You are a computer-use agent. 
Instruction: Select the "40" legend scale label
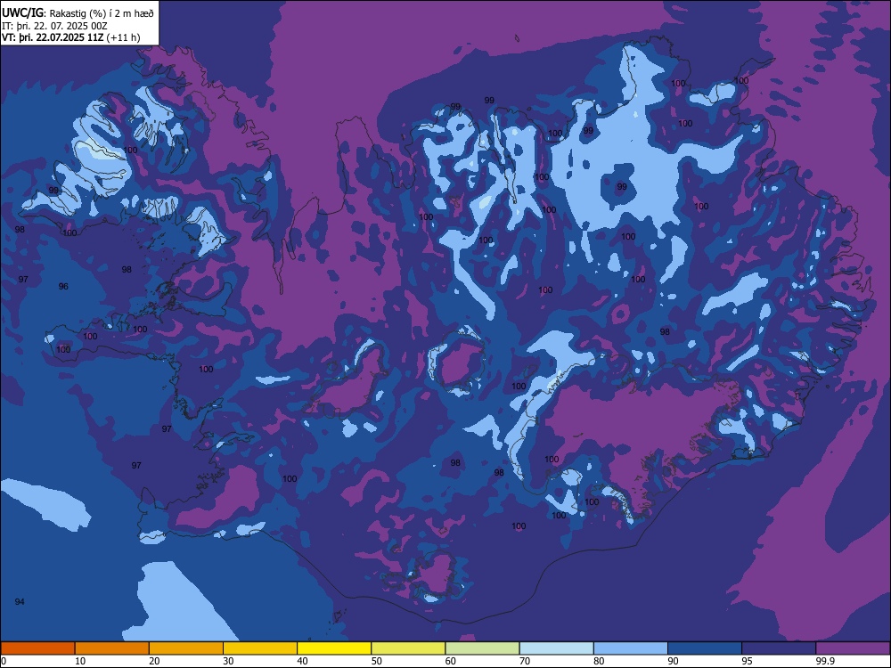point(302,661)
